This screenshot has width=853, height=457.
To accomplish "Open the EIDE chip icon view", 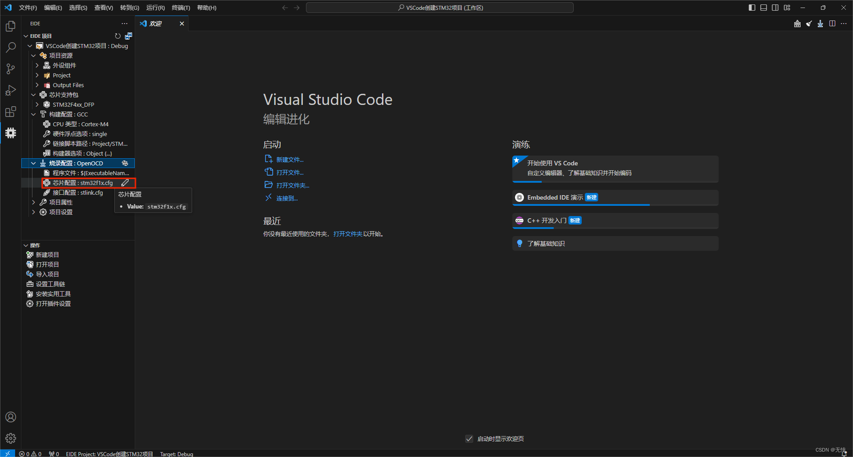I will coord(11,133).
